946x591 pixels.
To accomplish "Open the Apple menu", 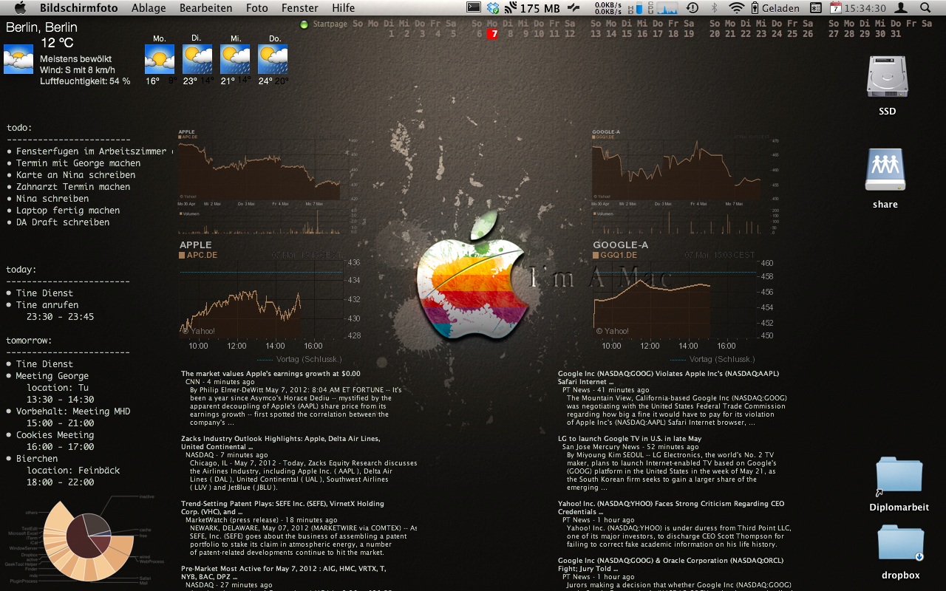I will point(20,8).
